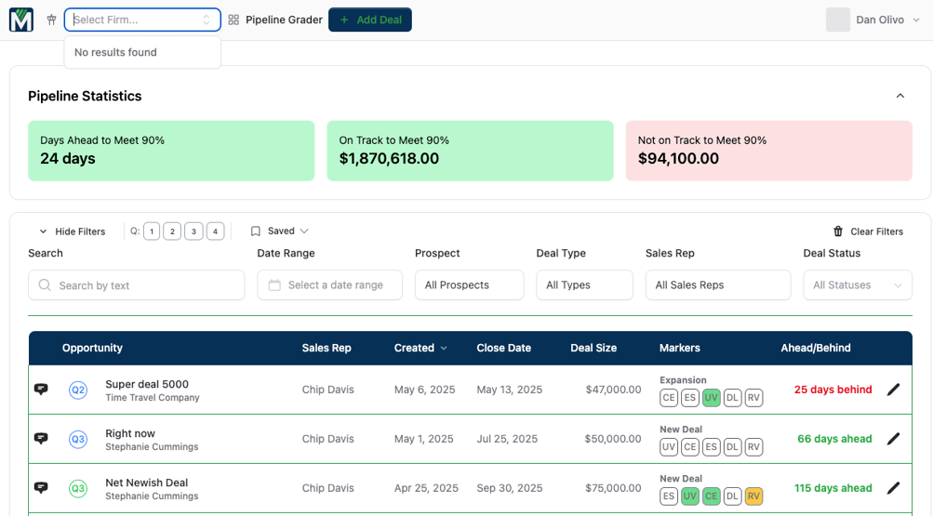Sort by Opportunity column header
Image resolution: width=933 pixels, height=516 pixels.
92,348
